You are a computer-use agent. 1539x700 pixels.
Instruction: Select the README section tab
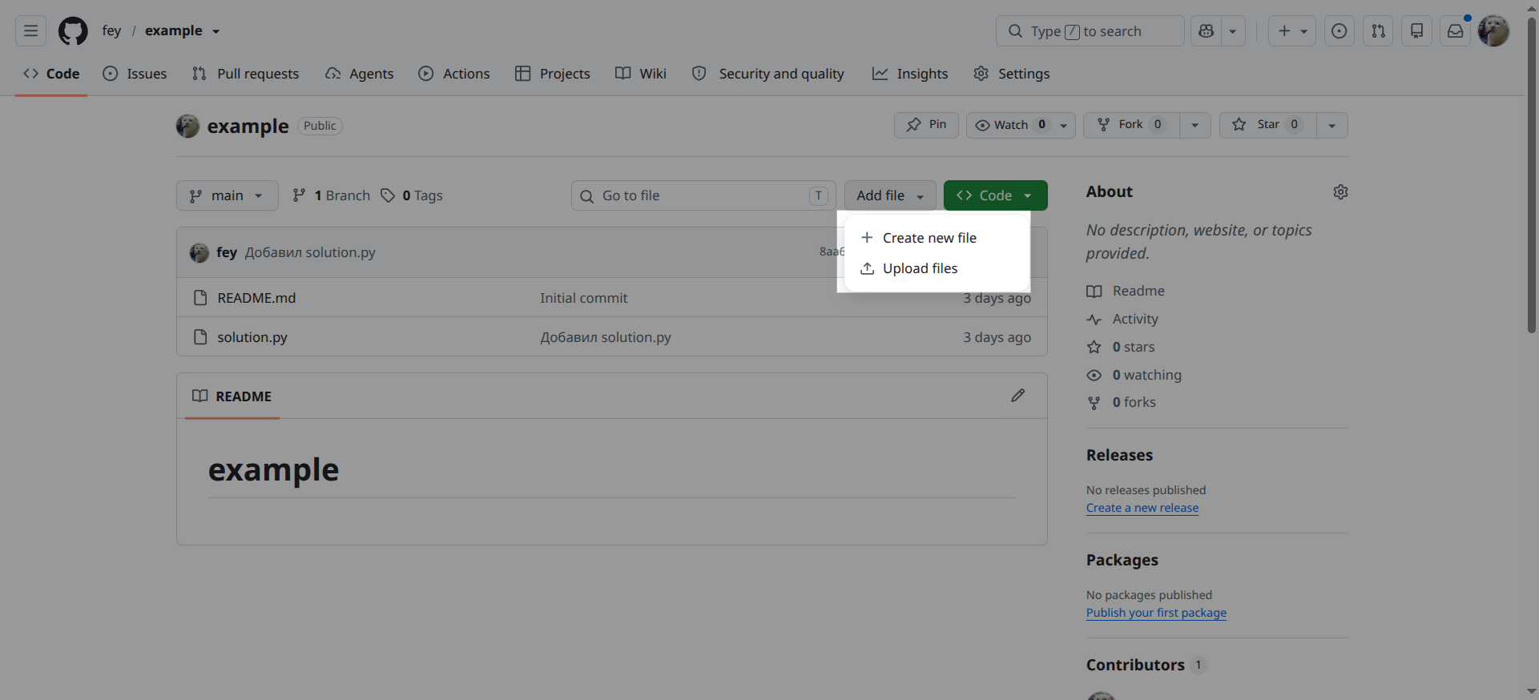click(232, 396)
